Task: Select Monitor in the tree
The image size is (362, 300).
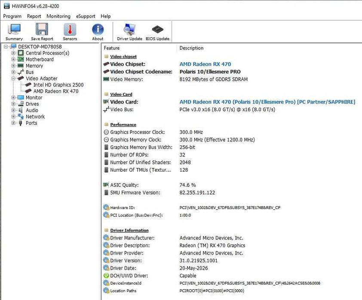Action: pyautogui.click(x=34, y=98)
